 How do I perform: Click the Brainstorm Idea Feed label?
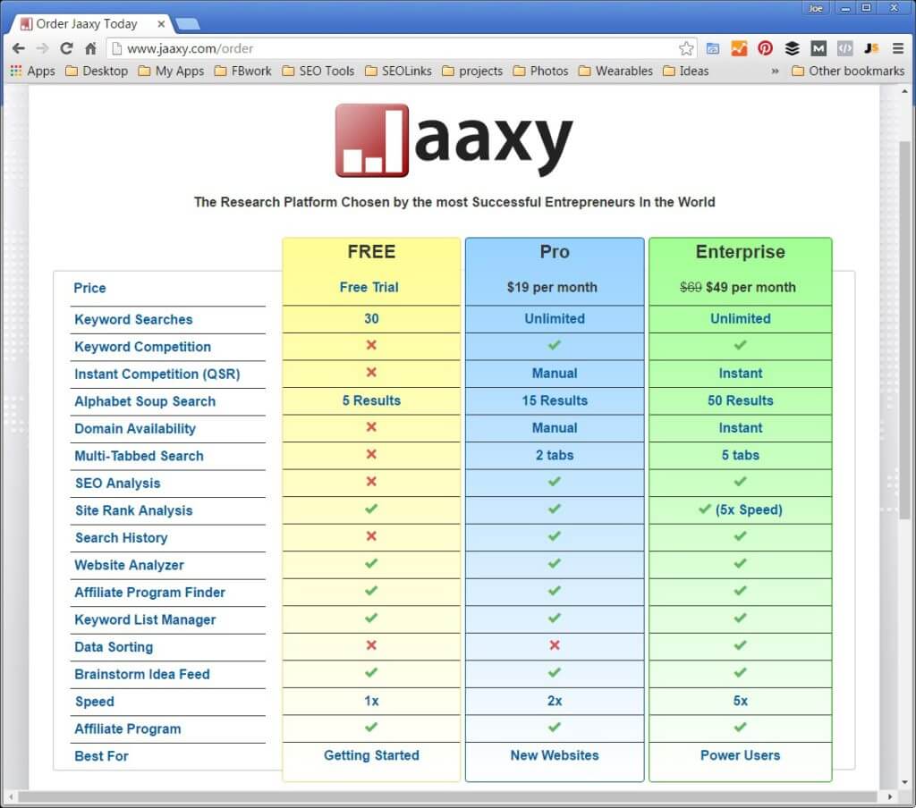(x=142, y=674)
